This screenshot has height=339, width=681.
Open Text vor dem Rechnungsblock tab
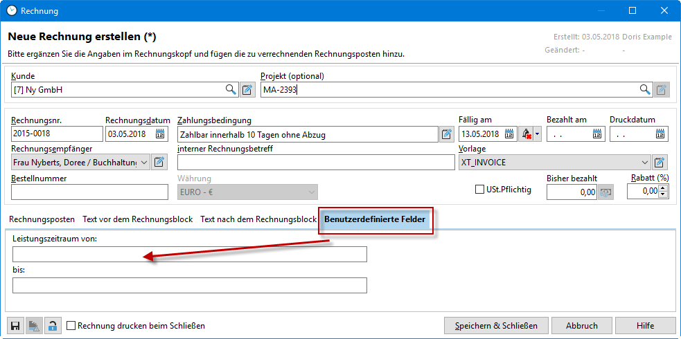137,219
